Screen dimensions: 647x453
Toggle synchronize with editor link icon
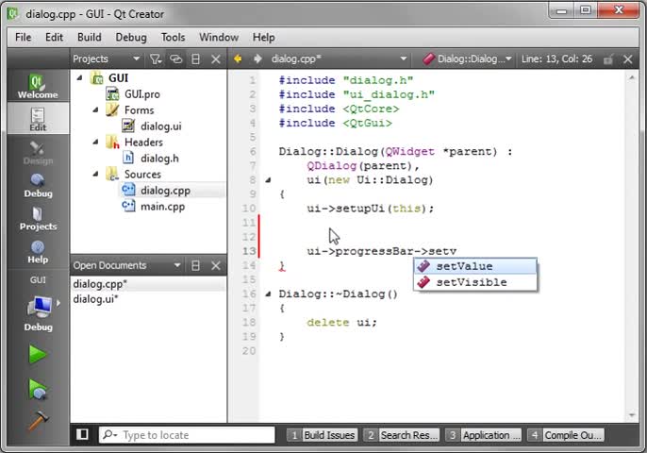tap(175, 59)
